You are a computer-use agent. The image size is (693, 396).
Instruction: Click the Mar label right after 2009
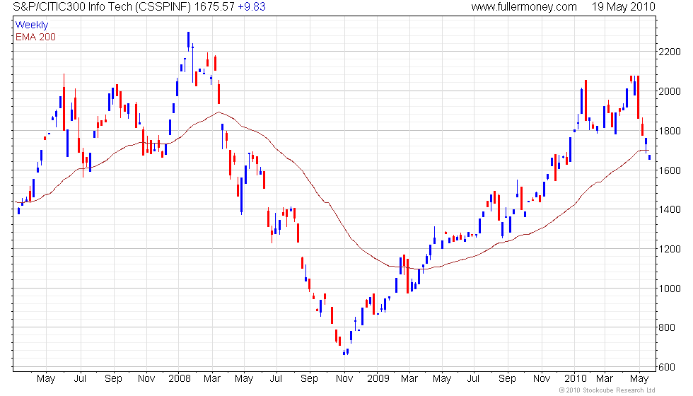[x=409, y=379]
